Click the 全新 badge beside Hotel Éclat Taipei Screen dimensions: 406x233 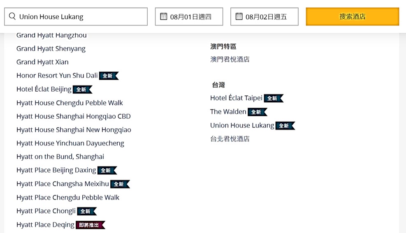pyautogui.click(x=273, y=98)
